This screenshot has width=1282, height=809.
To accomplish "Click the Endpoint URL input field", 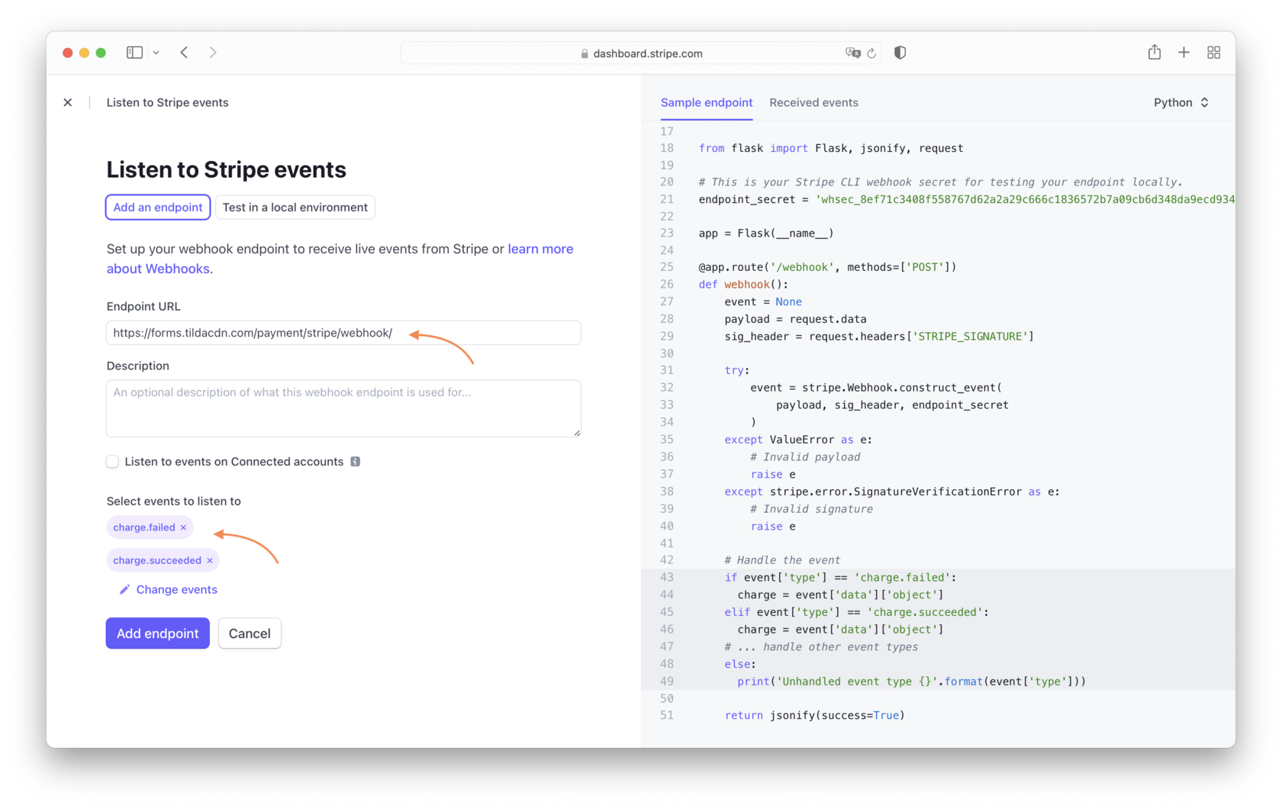I will [343, 333].
